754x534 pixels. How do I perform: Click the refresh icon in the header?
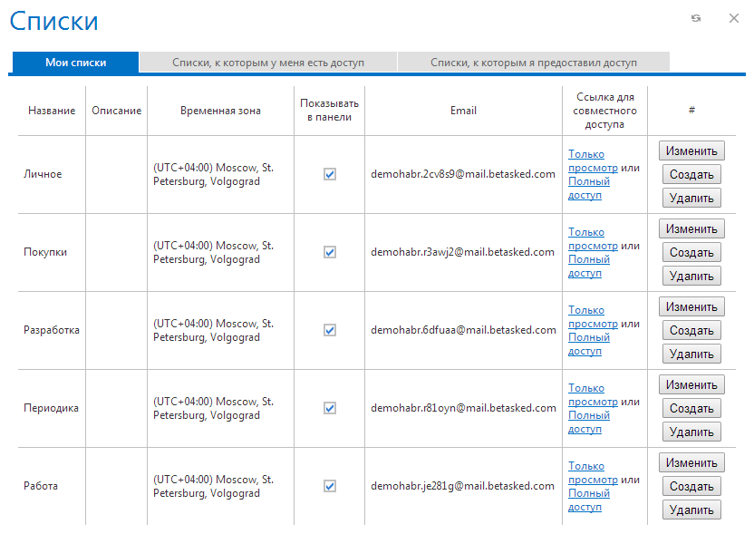click(696, 18)
